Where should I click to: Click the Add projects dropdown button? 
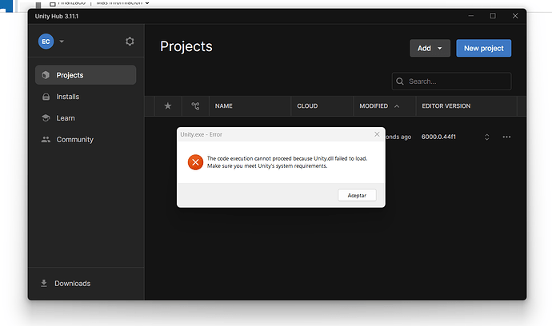point(430,48)
